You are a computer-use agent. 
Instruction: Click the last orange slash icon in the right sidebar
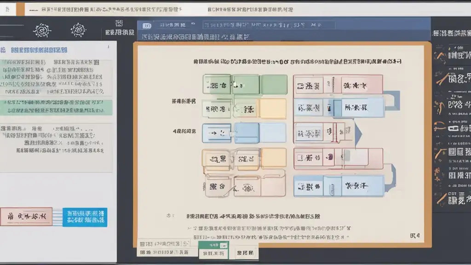pos(441,199)
